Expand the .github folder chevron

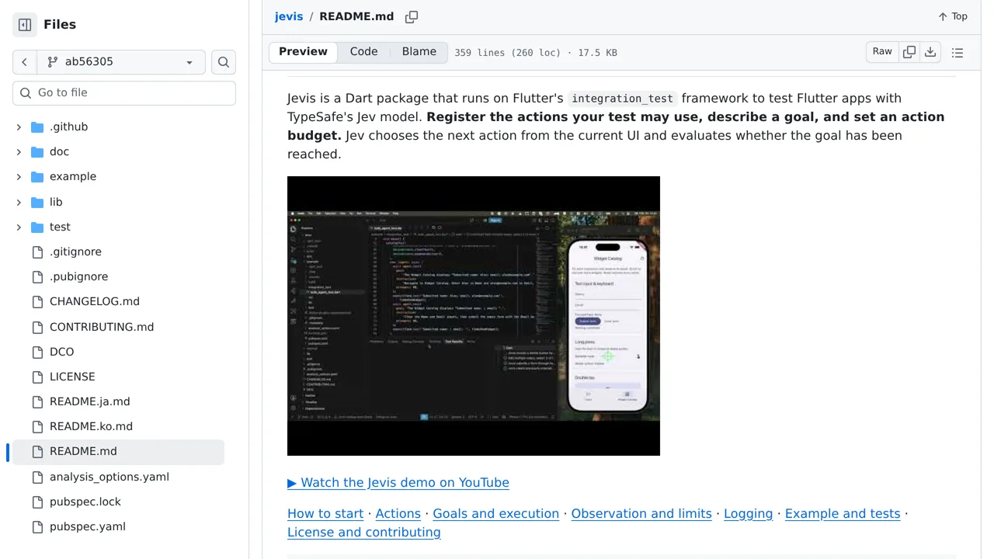click(x=19, y=127)
